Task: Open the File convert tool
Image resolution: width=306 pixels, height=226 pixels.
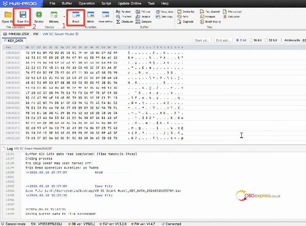Action: 232,11
